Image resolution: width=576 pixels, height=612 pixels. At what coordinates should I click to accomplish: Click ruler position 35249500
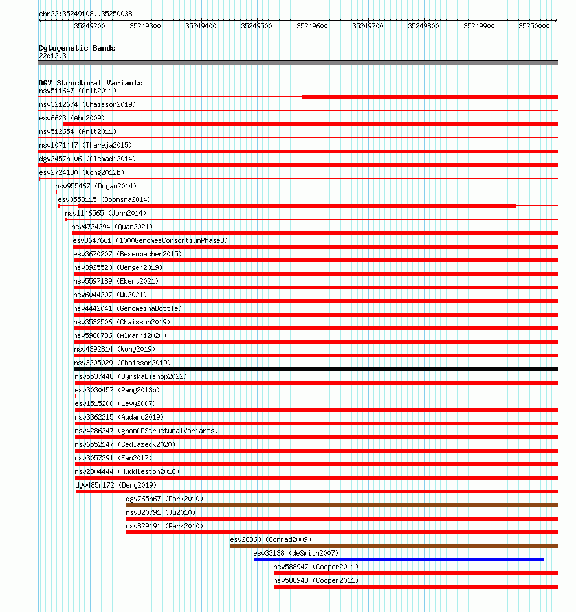coord(256,26)
